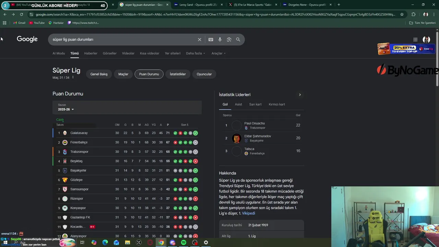Open Tüm Yer İşaretleri bookmarks folder
439x247 pixels.
click(422, 23)
